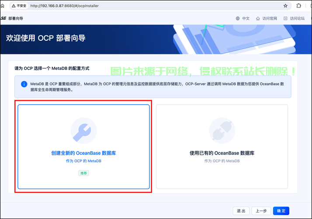
Task: Click the browser home icon
Action: click(2, 6)
